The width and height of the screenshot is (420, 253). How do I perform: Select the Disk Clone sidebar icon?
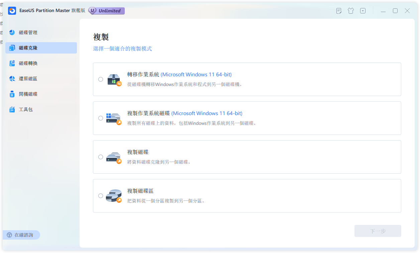click(x=13, y=48)
